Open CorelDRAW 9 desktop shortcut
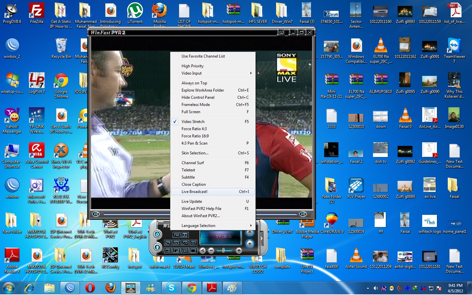472x295 pixels. pyautogui.click(x=332, y=223)
